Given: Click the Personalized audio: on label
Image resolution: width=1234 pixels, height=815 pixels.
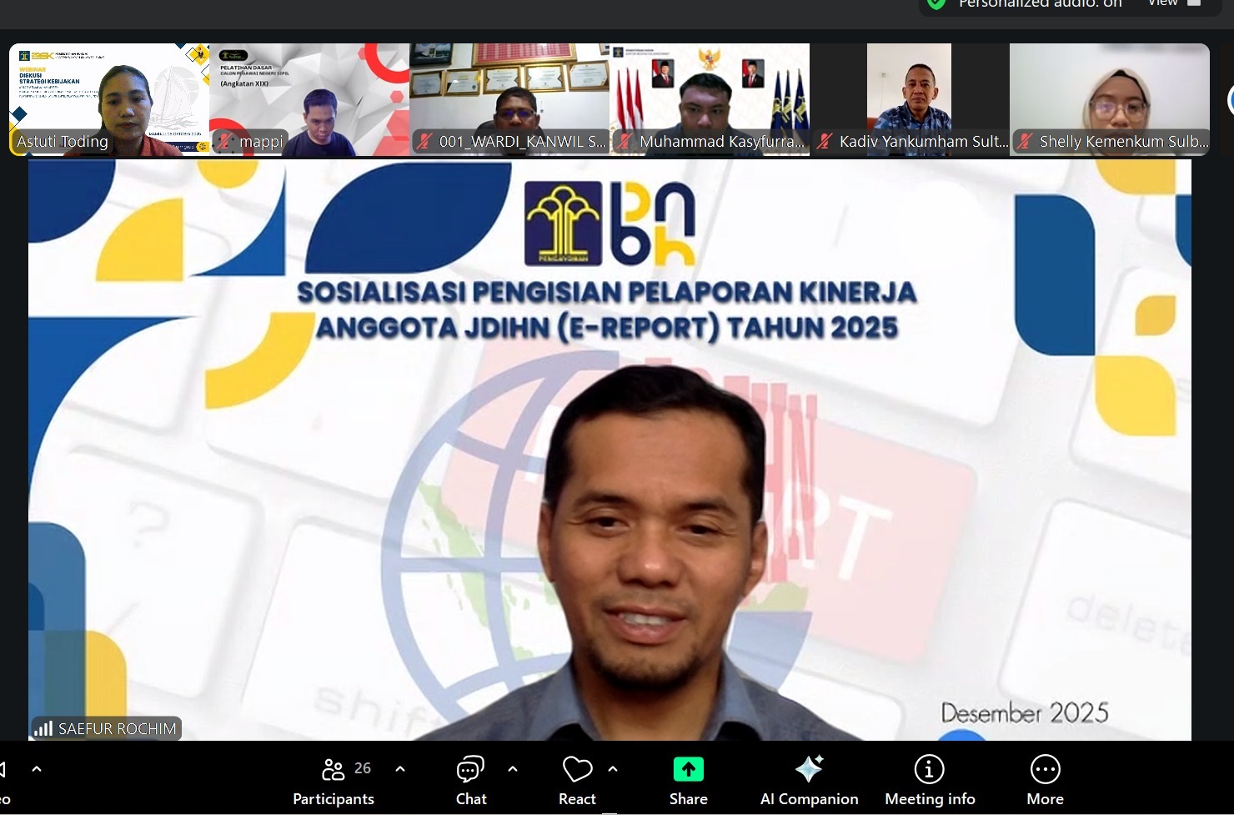Looking at the screenshot, I should (1040, 4).
